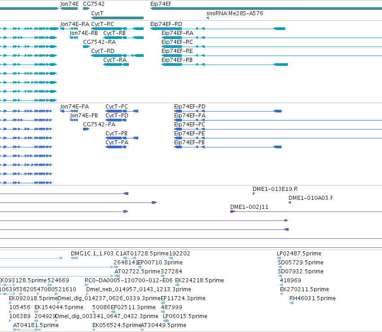Image resolution: width=382 pixels, height=332 pixels.
Task: Click the CycT-PB protein label
Action: [116, 134]
